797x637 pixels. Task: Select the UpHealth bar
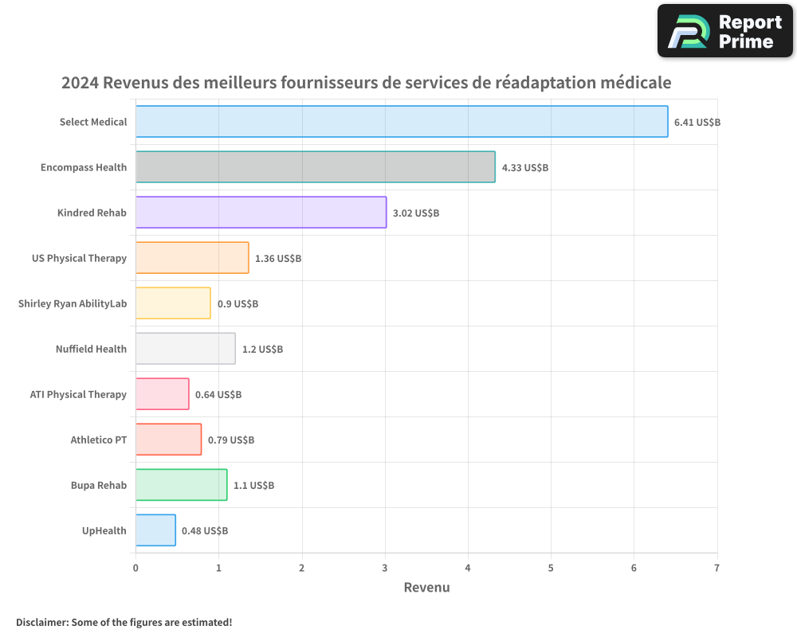(155, 530)
